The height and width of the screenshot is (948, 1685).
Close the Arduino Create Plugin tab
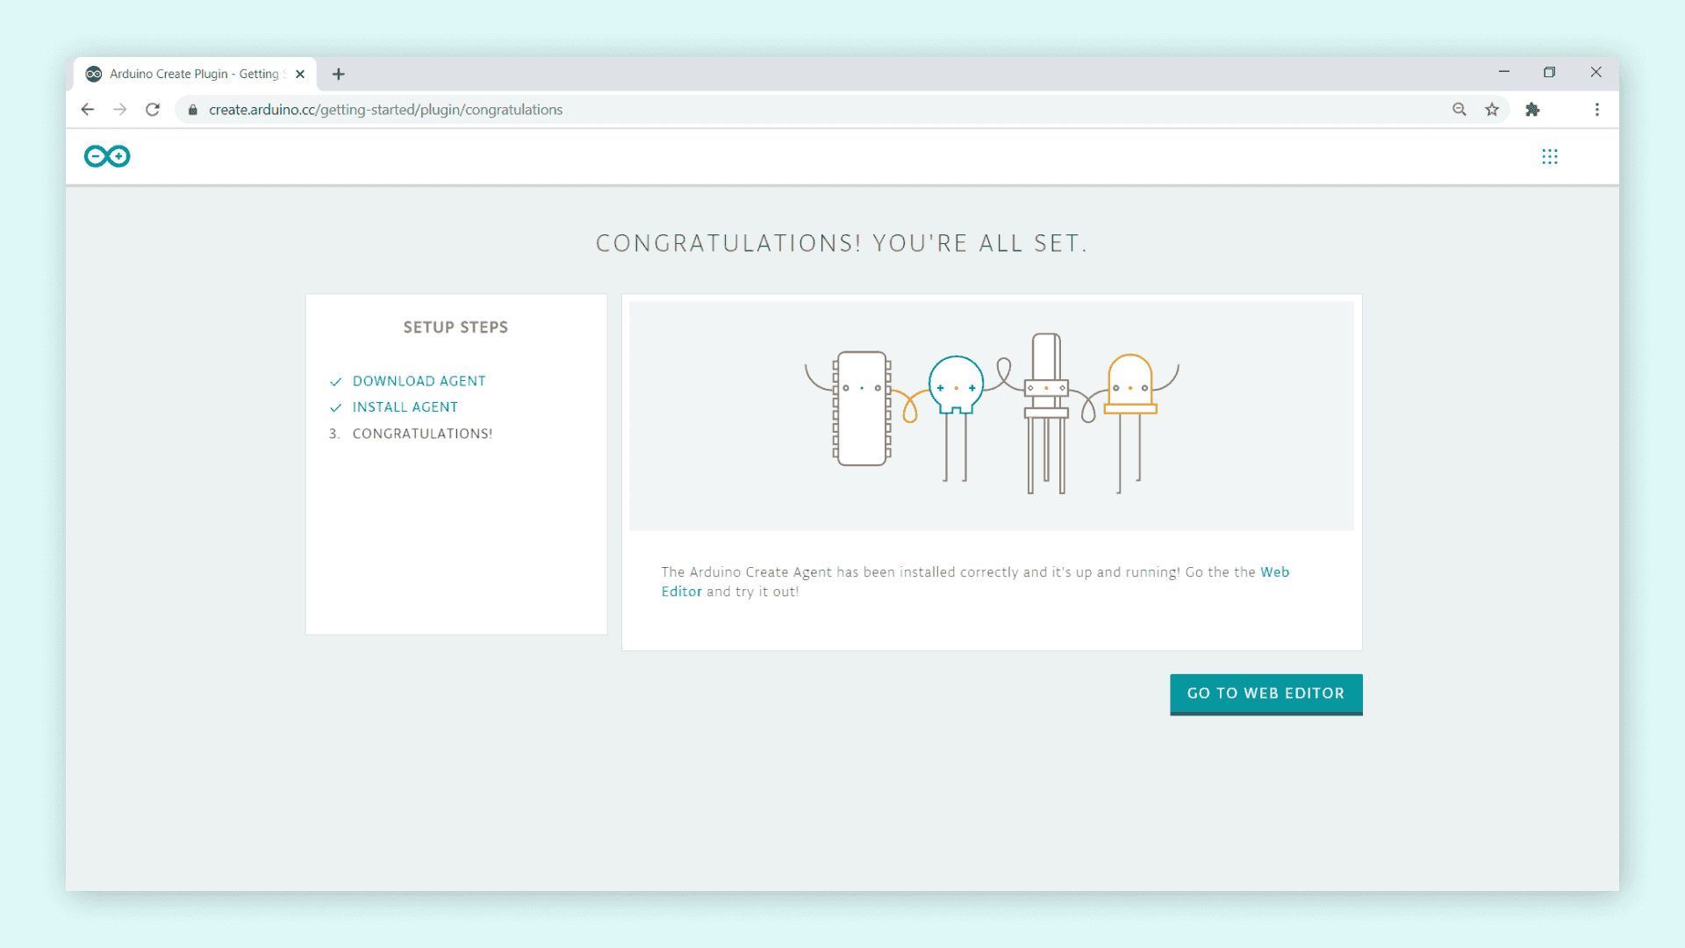[300, 74]
